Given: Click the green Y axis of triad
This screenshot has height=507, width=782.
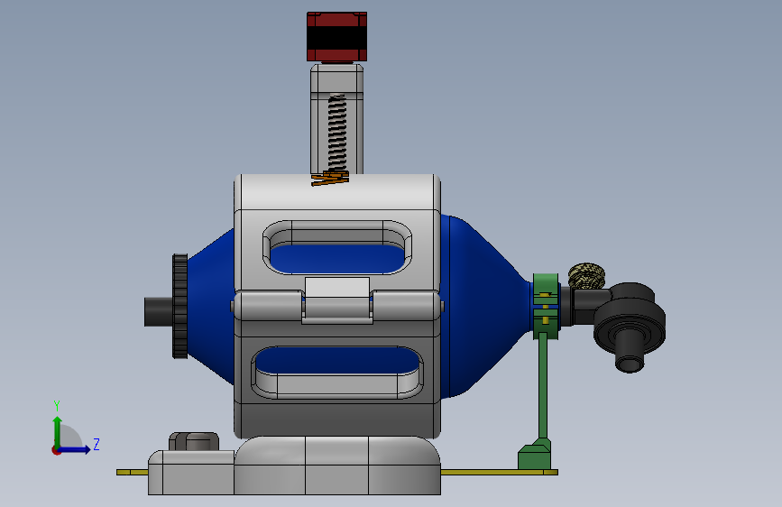Looking at the screenshot, I should [x=58, y=432].
